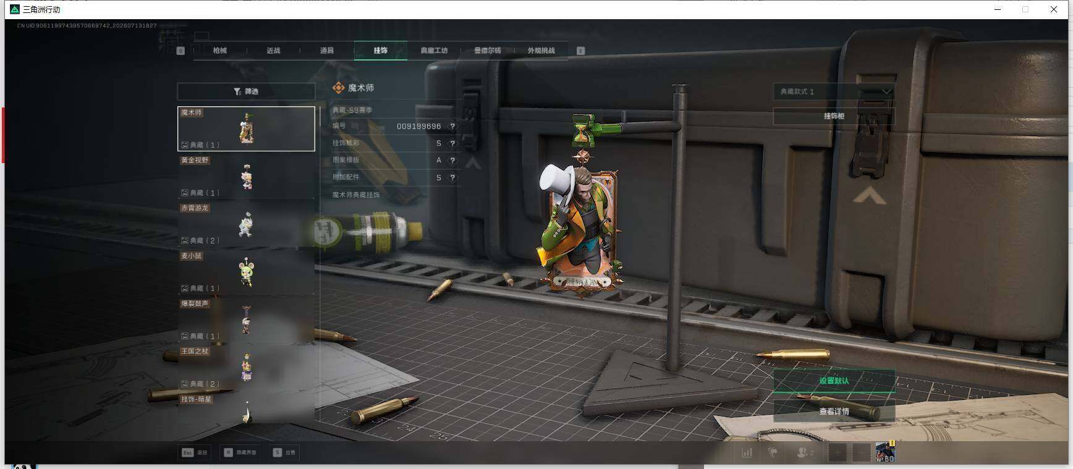Open the 曼德尔砖 tab

click(488, 51)
